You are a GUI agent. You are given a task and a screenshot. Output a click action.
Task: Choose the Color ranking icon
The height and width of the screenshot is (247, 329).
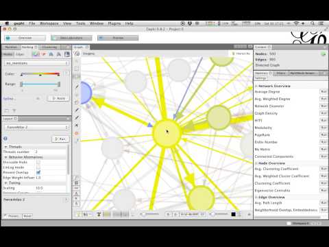tap(36, 54)
